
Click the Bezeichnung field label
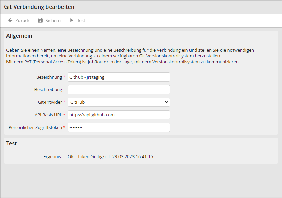(x=49, y=77)
